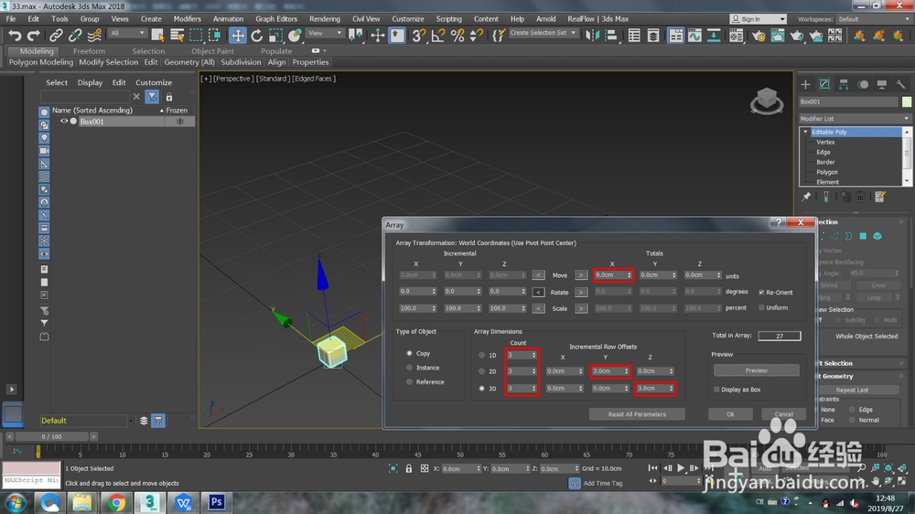Click the Totals Move X field

613,274
